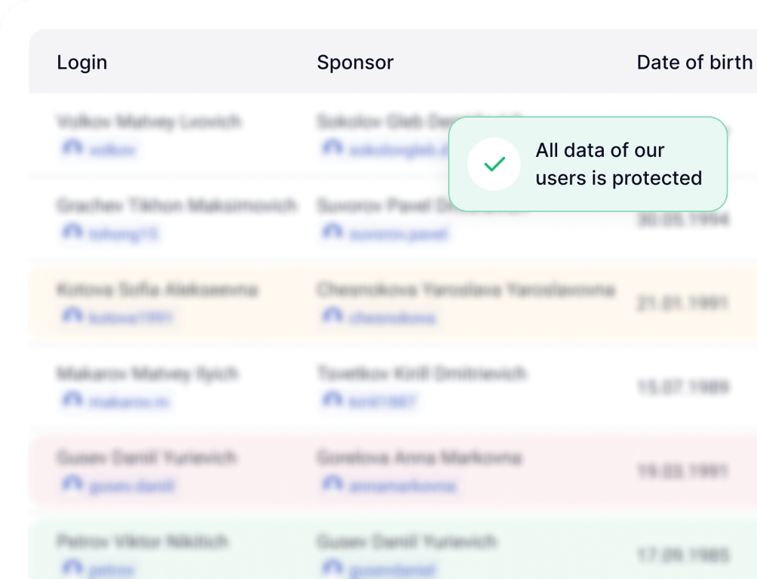Click sponsor icon beside annamarkovna
The height and width of the screenshot is (579, 757).
tap(333, 485)
